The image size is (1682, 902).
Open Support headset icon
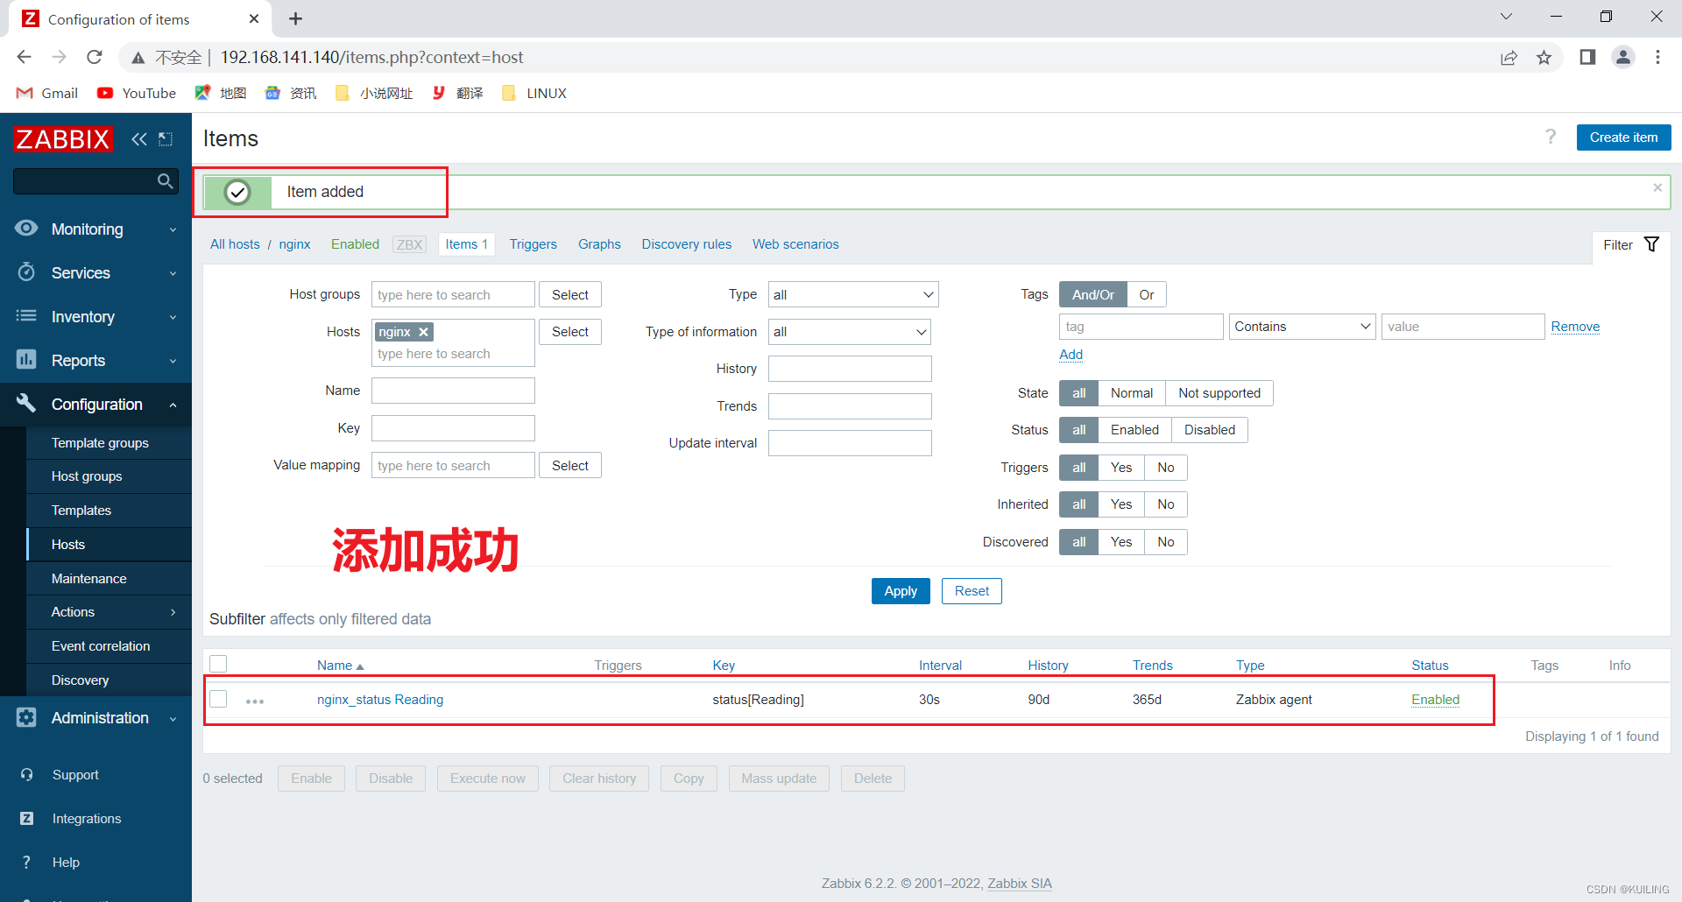[26, 774]
